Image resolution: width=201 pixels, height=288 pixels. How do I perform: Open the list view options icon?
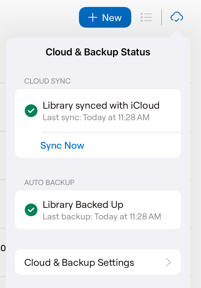tap(146, 17)
